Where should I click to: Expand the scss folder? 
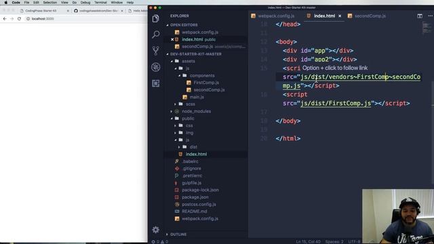pyautogui.click(x=190, y=104)
